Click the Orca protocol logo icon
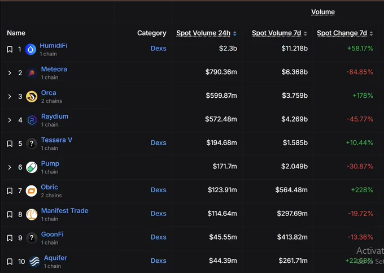 [32, 97]
